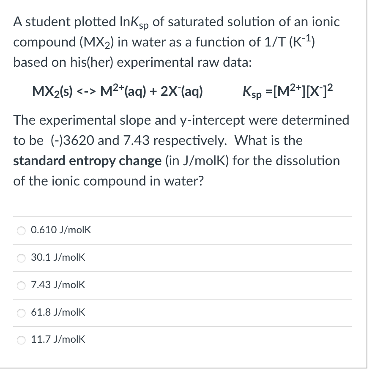The image size is (372, 371).
Task: Click the '(-)3620' slope value
Action: point(68,140)
